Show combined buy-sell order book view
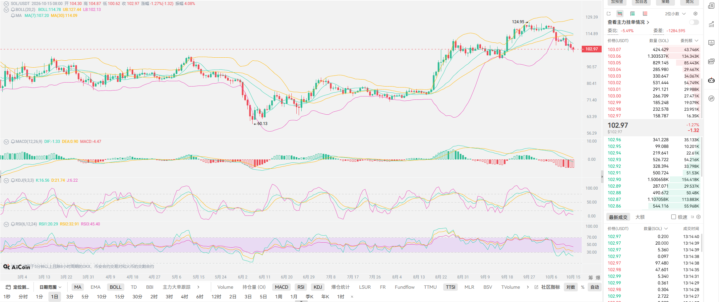 pyautogui.click(x=620, y=14)
